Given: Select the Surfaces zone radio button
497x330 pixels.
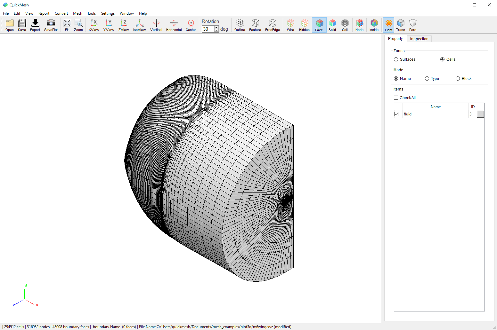Looking at the screenshot, I should [x=396, y=59].
